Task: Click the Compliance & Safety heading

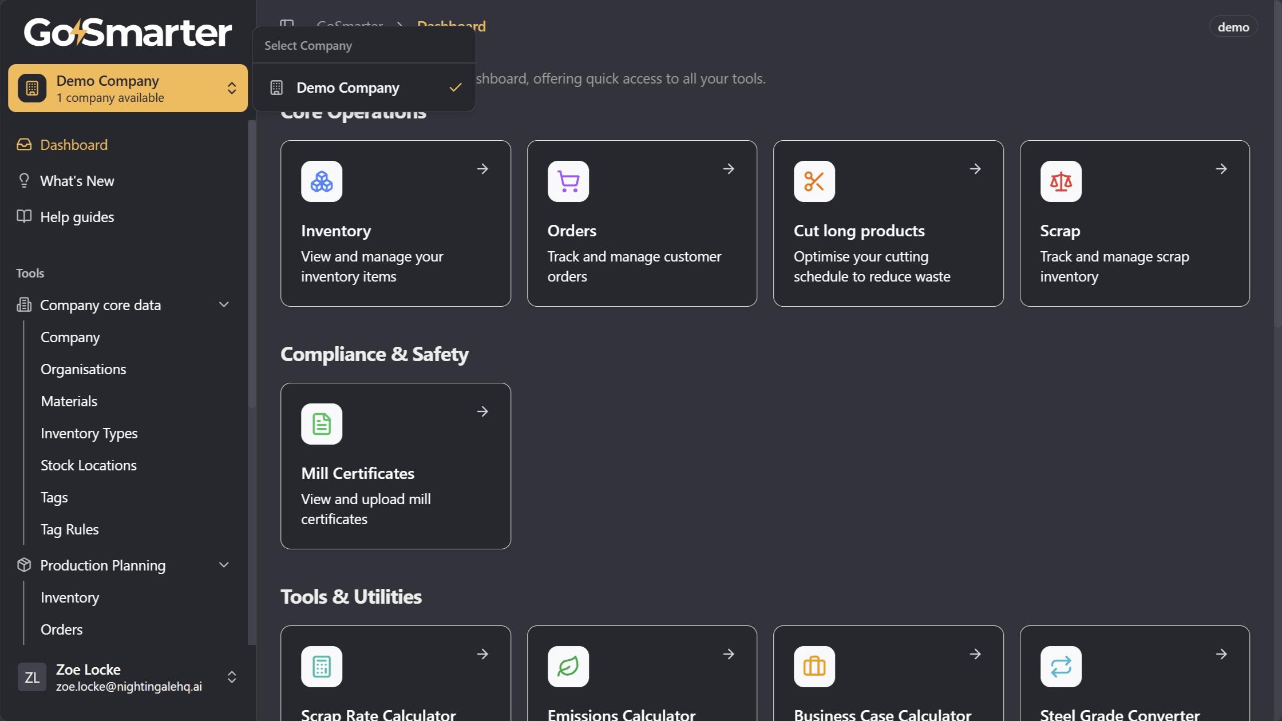Action: (374, 354)
